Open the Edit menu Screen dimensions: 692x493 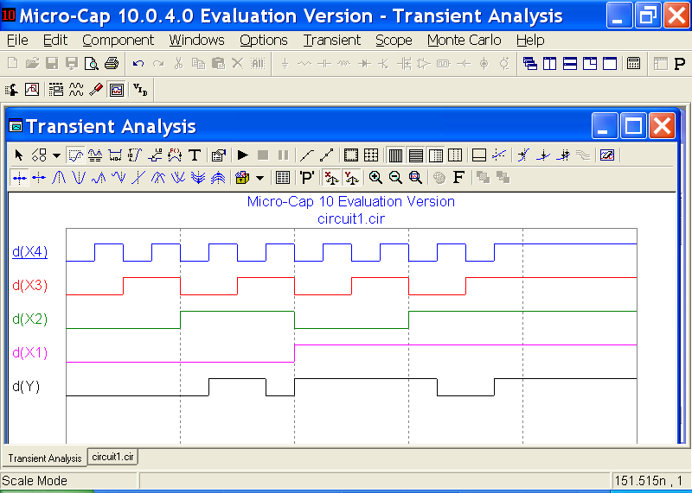point(55,40)
